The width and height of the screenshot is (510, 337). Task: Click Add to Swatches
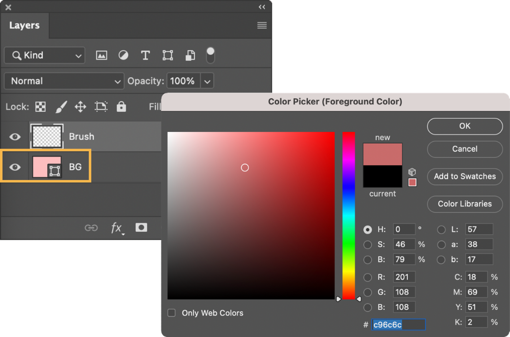(464, 177)
